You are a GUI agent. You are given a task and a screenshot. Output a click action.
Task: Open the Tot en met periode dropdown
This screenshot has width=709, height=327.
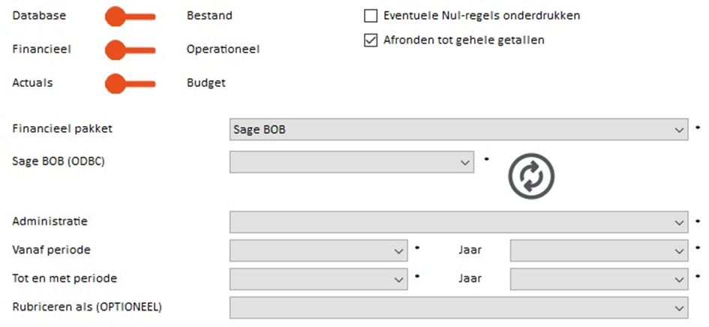[319, 279]
